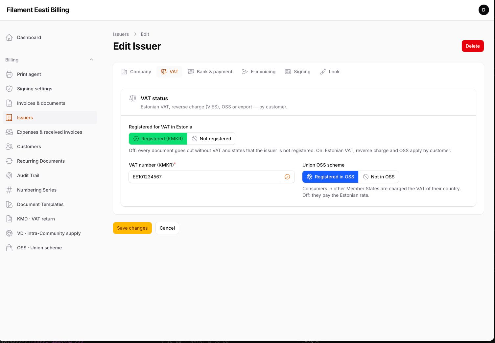Image resolution: width=495 pixels, height=343 pixels.
Task: Select Registered (KMKR) VAT option
Action: tap(158, 139)
